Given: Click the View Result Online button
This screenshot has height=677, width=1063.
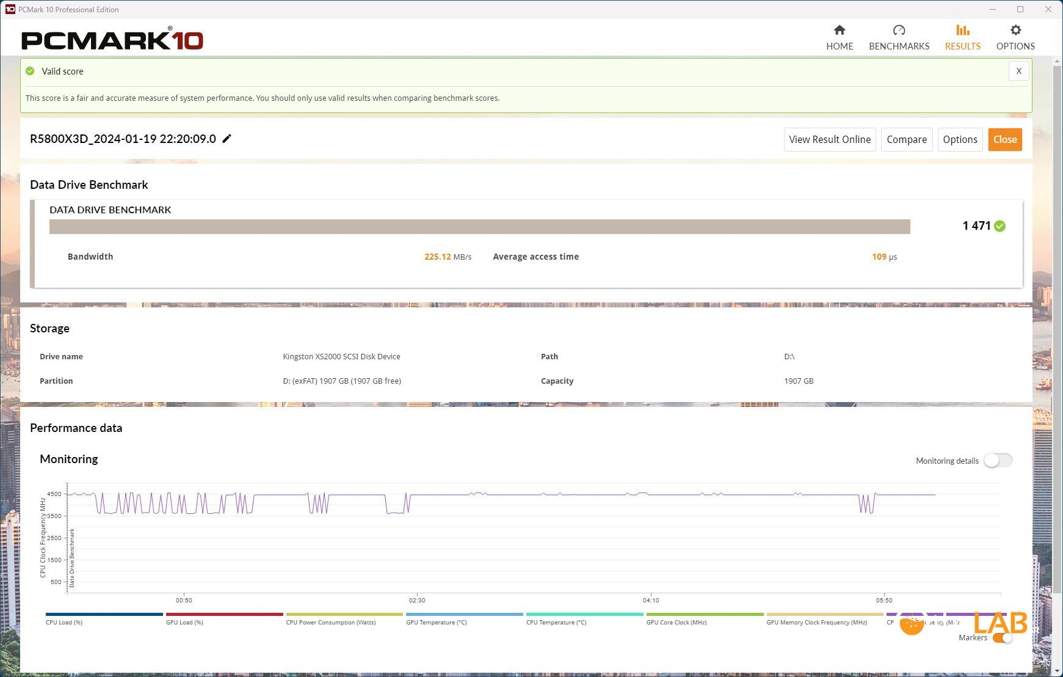Looking at the screenshot, I should tap(830, 139).
